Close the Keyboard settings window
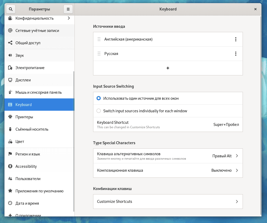This screenshot has height=223, width=267. [x=255, y=9]
